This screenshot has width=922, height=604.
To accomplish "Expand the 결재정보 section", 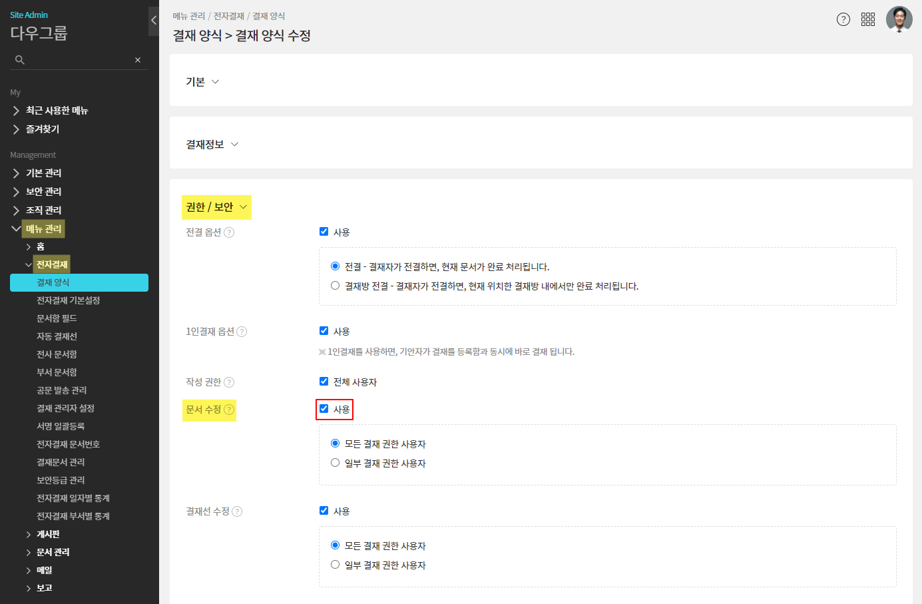I will pyautogui.click(x=212, y=145).
